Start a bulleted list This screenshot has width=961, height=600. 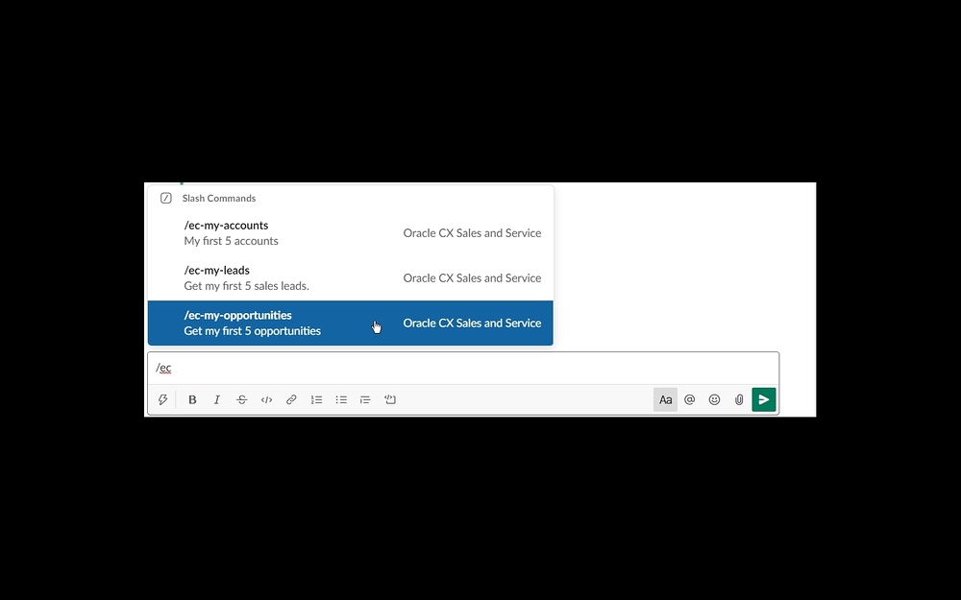coord(341,399)
